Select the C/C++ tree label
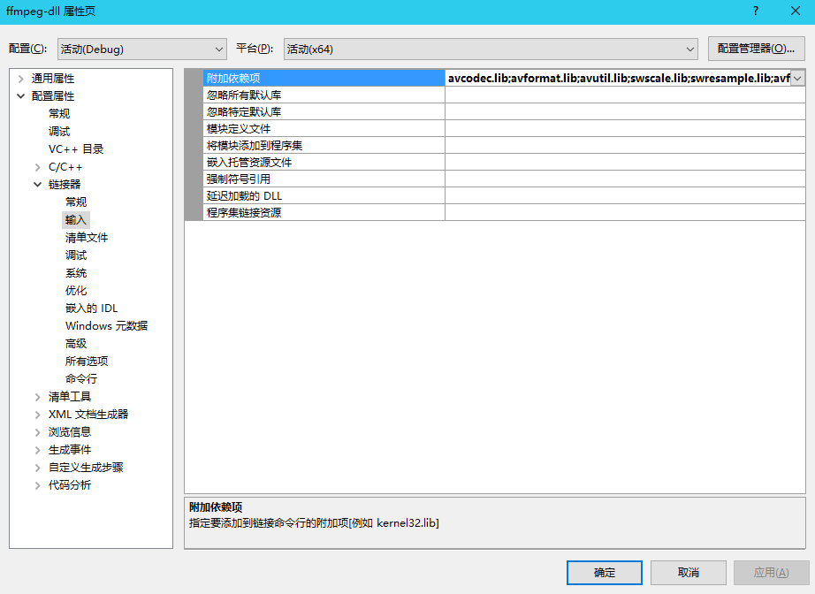This screenshot has width=815, height=594. (x=65, y=167)
